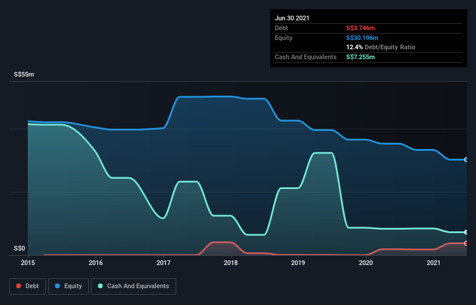
Task: Select the red Debt endpoint marker
Action: (466, 243)
